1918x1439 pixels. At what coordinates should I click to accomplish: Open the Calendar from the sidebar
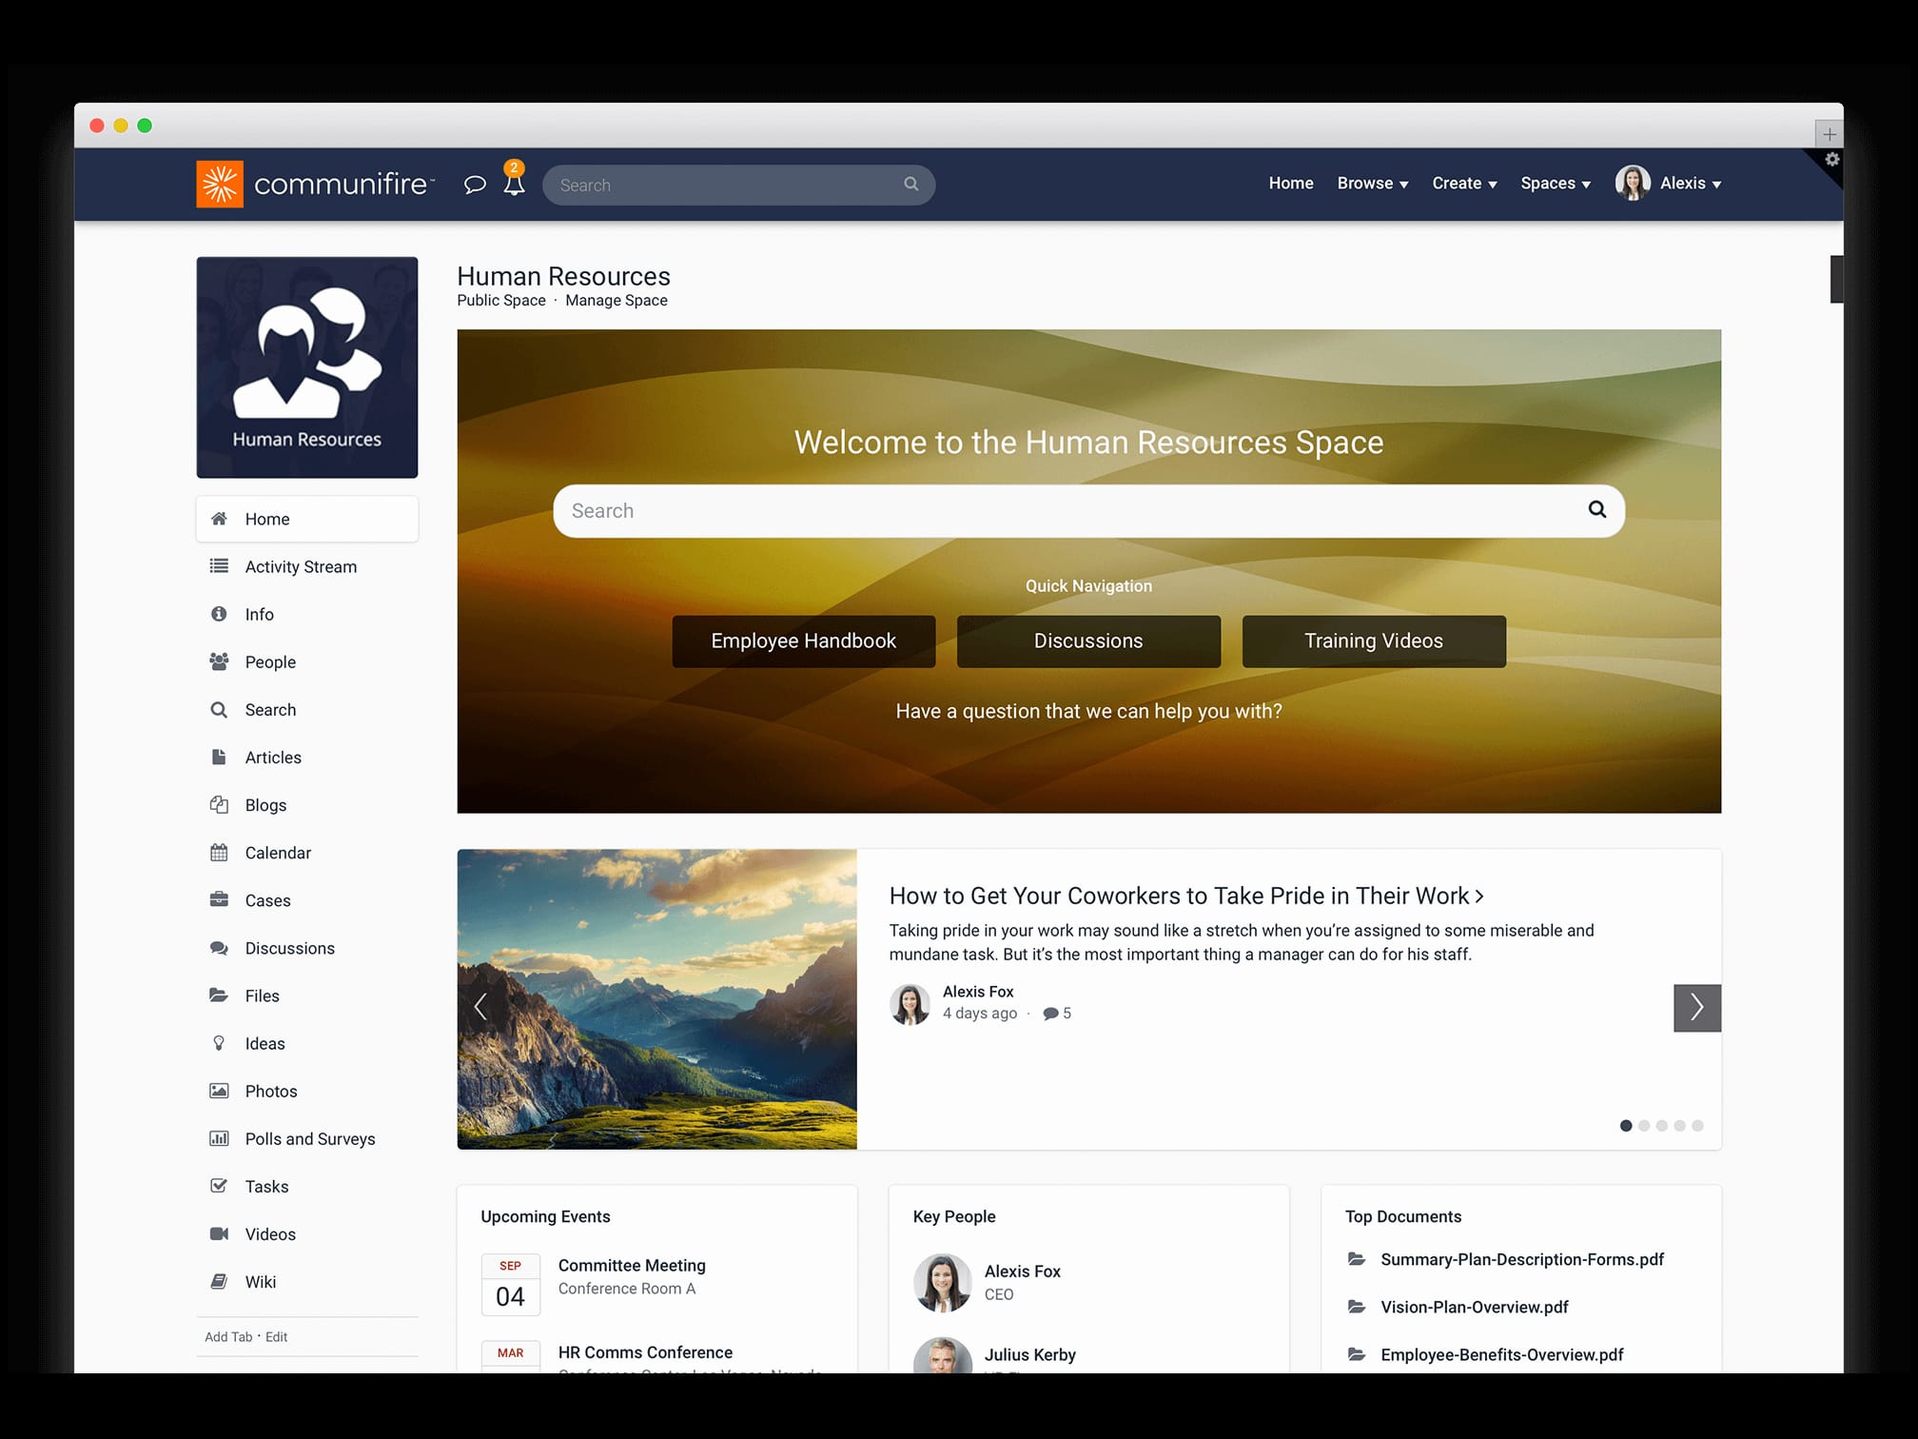pos(220,852)
